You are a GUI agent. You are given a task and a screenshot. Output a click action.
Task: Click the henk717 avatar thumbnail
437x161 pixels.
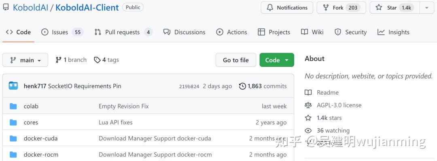click(13, 86)
